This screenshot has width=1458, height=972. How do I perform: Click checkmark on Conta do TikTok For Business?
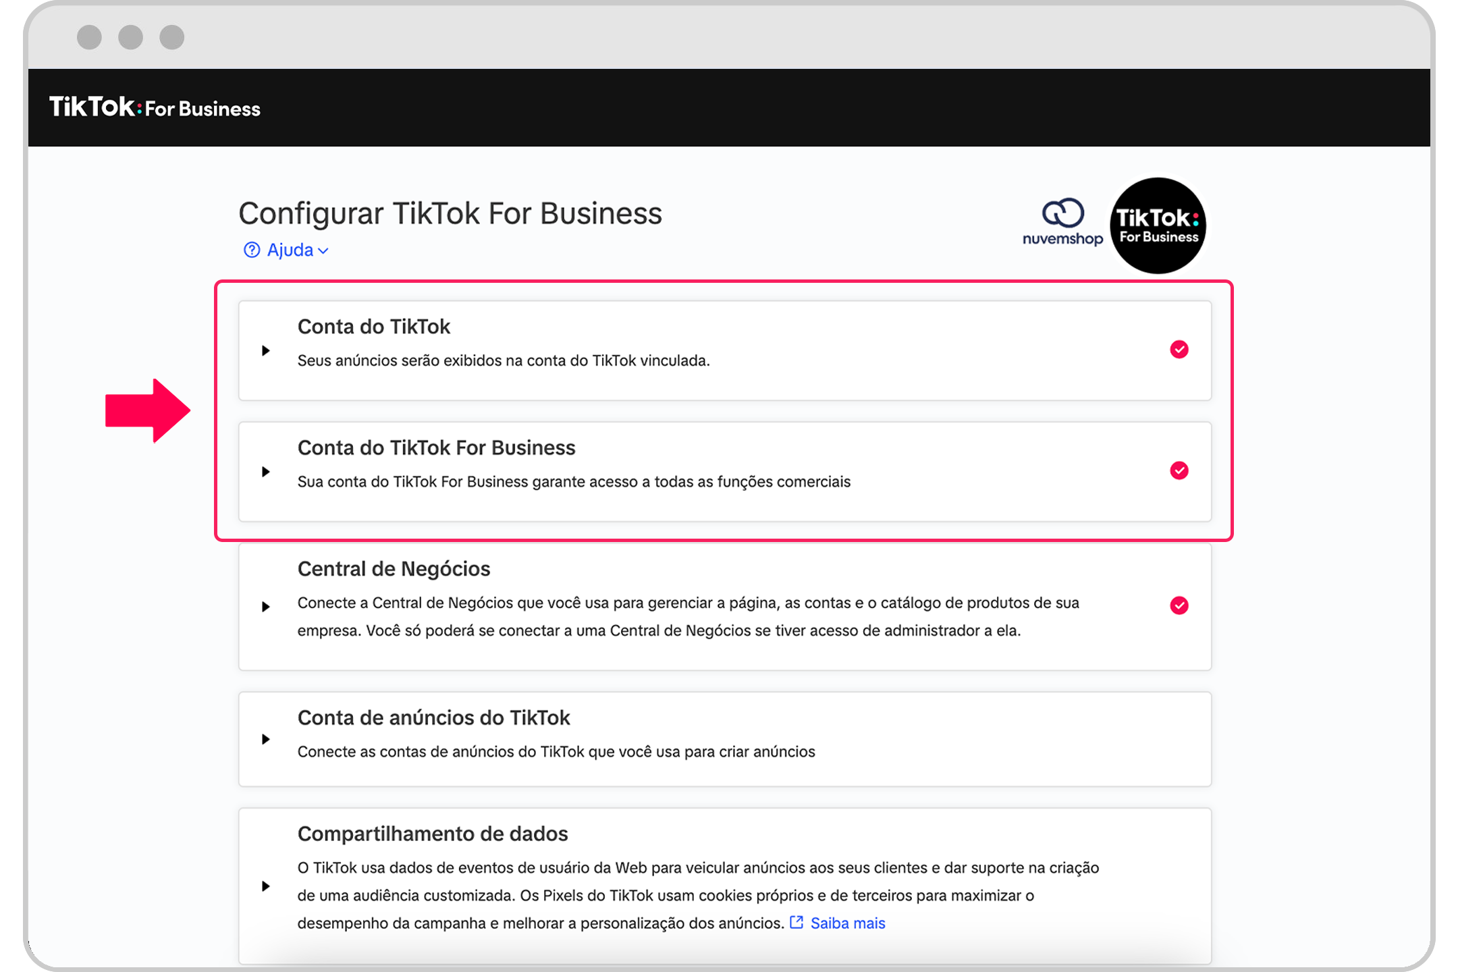[x=1179, y=470]
